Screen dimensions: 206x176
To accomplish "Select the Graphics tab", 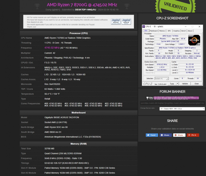I will click(x=176, y=31).
